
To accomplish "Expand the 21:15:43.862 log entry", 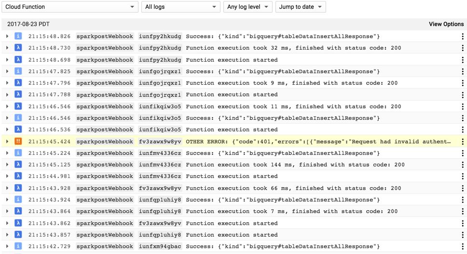I will pos(7,223).
